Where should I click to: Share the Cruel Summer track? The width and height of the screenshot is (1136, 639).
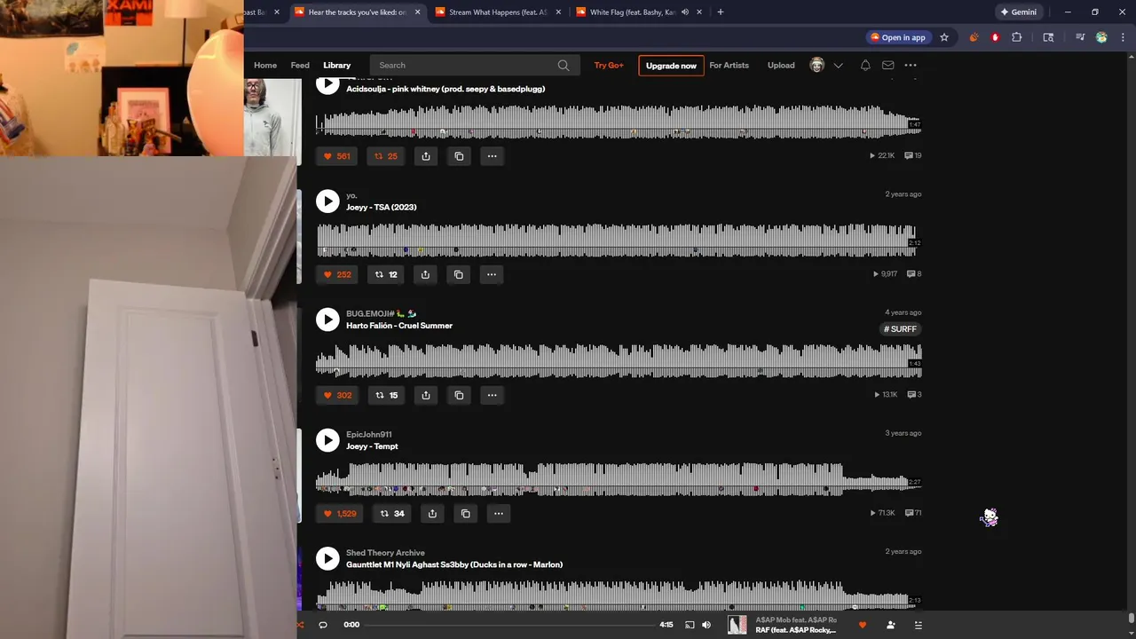click(426, 395)
